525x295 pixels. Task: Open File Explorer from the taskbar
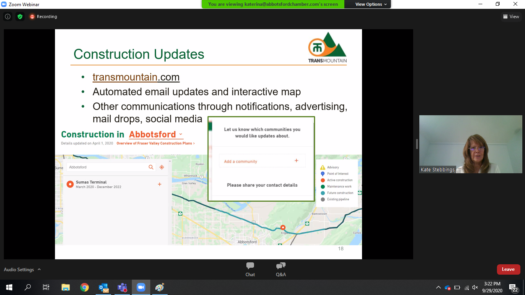click(x=66, y=287)
